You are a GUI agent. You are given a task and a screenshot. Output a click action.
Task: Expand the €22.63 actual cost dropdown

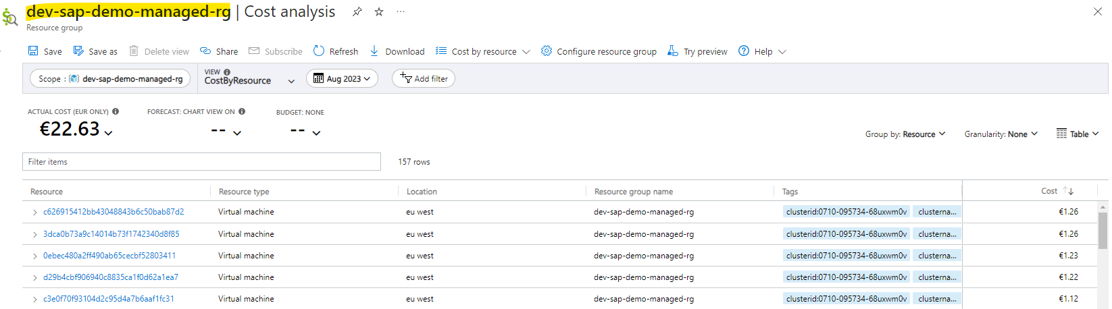(109, 133)
